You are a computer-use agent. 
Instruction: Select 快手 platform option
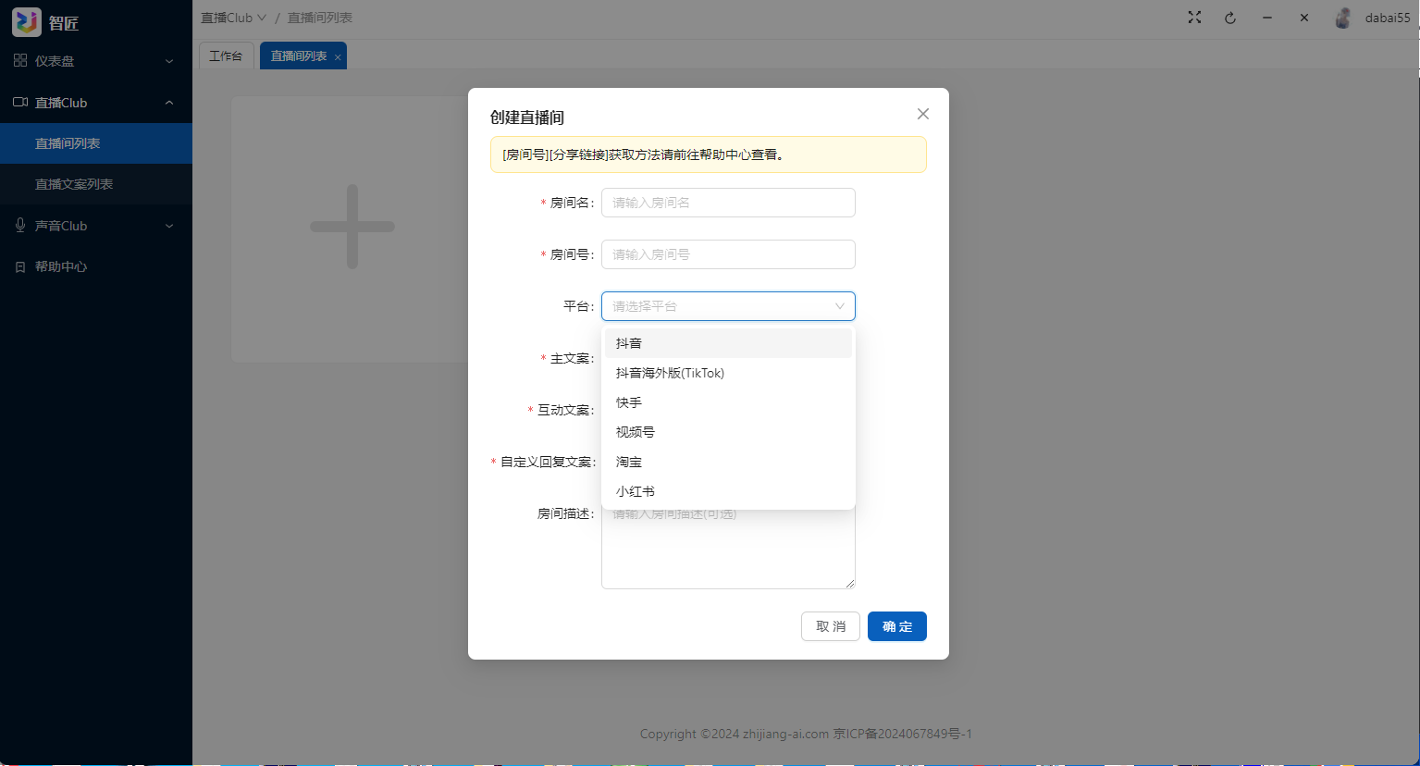(x=629, y=402)
